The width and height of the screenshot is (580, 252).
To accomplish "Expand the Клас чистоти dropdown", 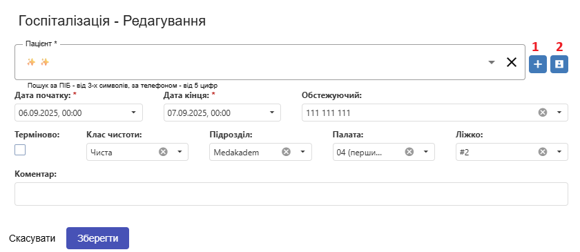I will tap(180, 152).
